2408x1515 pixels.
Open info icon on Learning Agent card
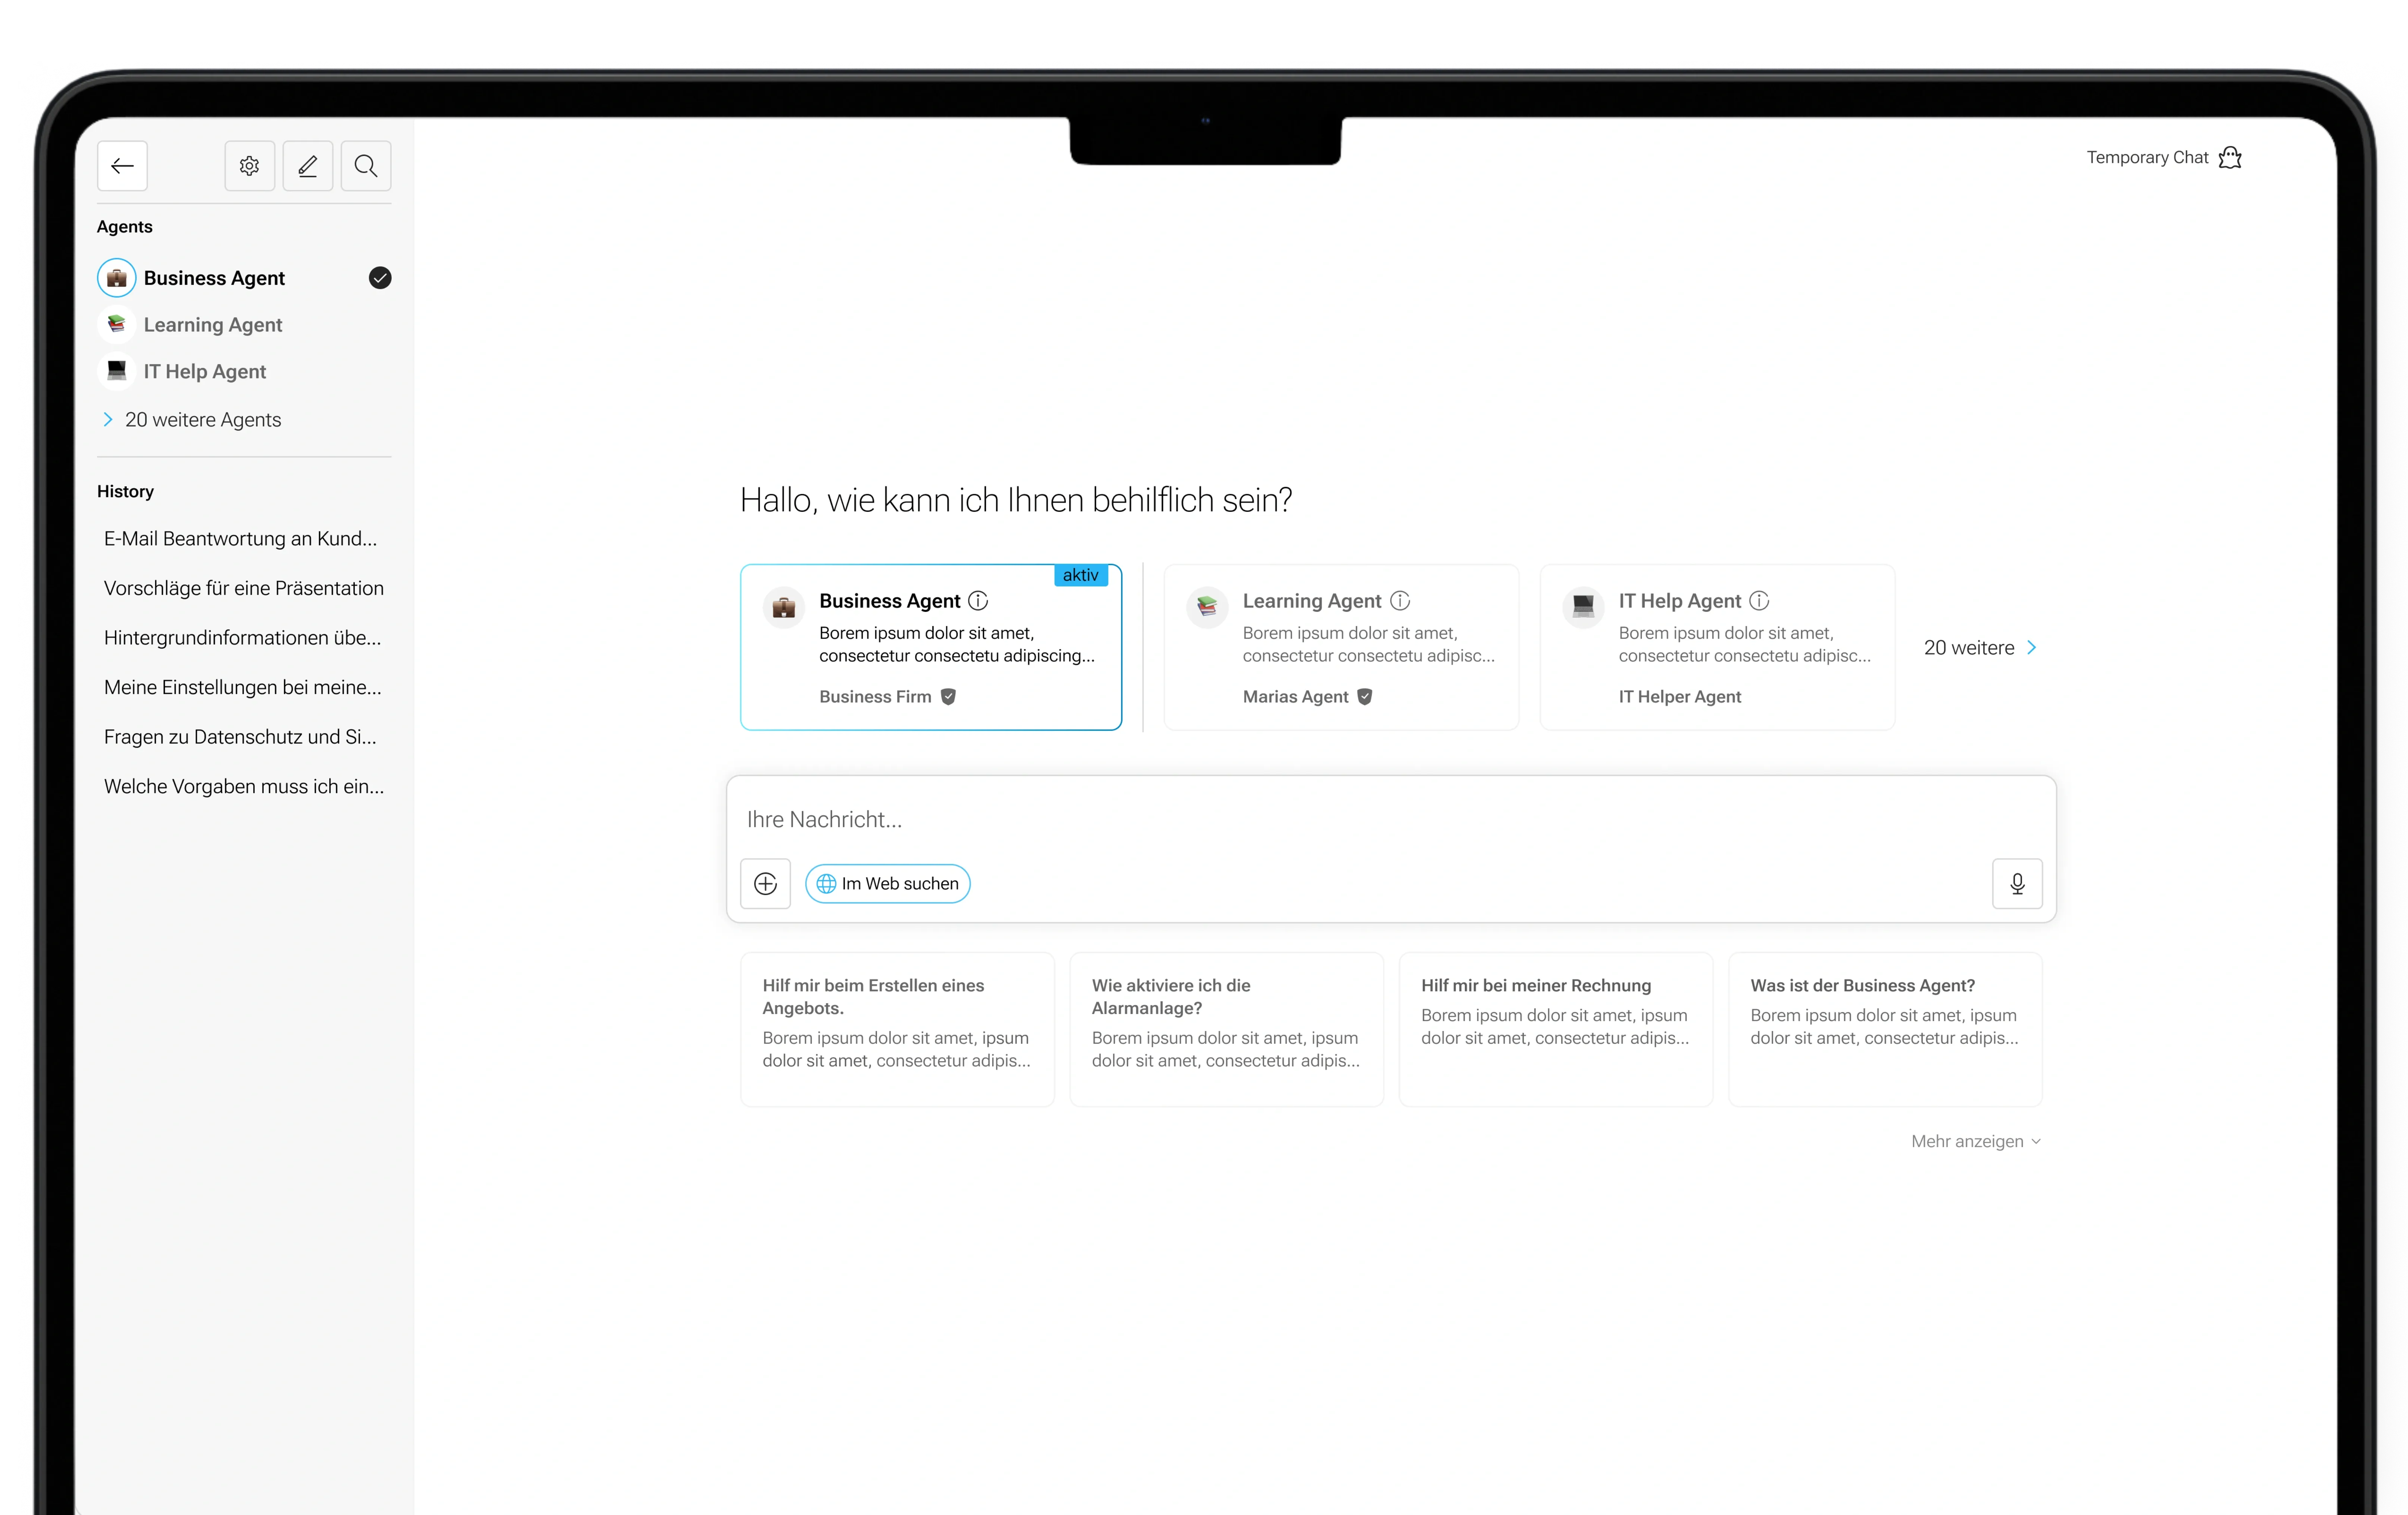(1400, 601)
